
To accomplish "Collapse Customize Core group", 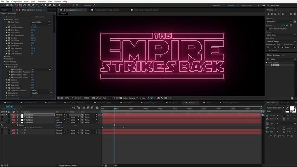I will (4, 19).
